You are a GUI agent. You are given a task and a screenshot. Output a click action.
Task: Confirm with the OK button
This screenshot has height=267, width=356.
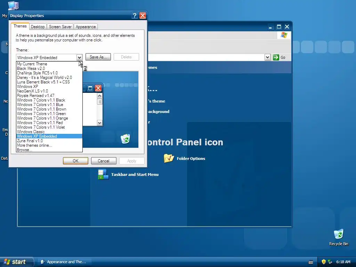pos(75,161)
